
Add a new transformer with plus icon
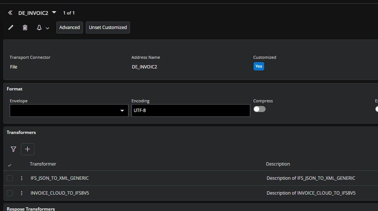pyautogui.click(x=28, y=149)
